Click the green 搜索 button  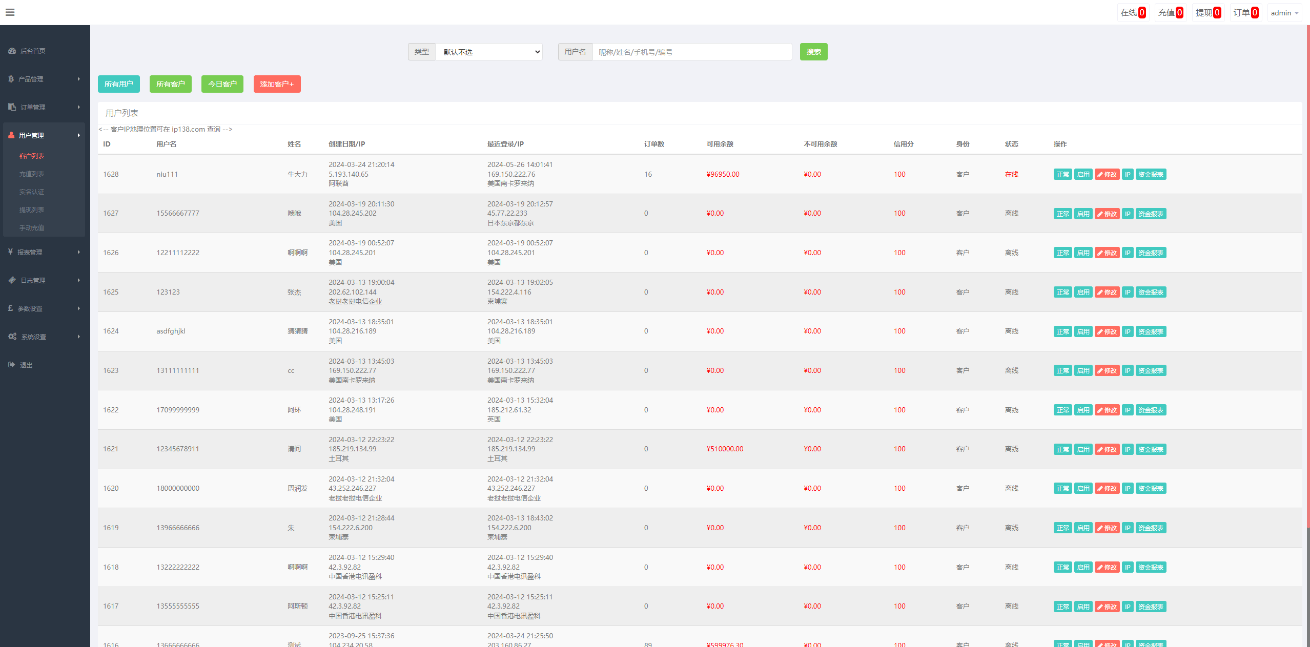[x=813, y=52]
